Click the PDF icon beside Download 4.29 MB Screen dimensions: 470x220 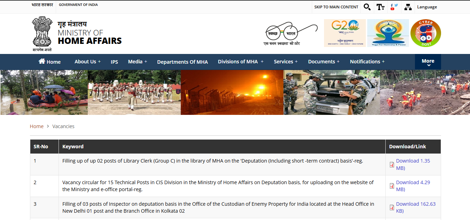392,186
